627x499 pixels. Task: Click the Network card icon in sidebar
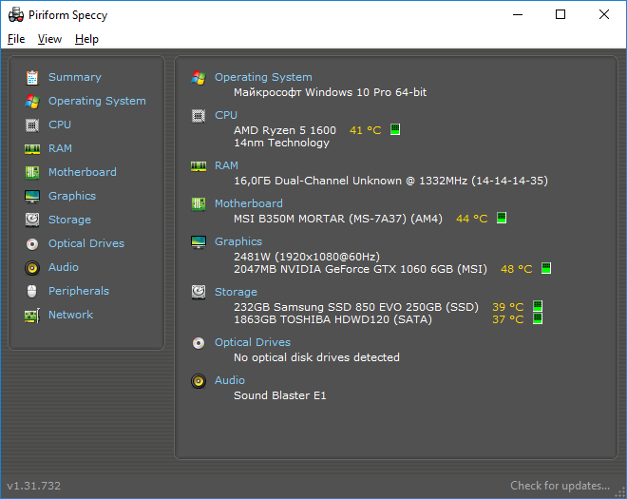32,316
